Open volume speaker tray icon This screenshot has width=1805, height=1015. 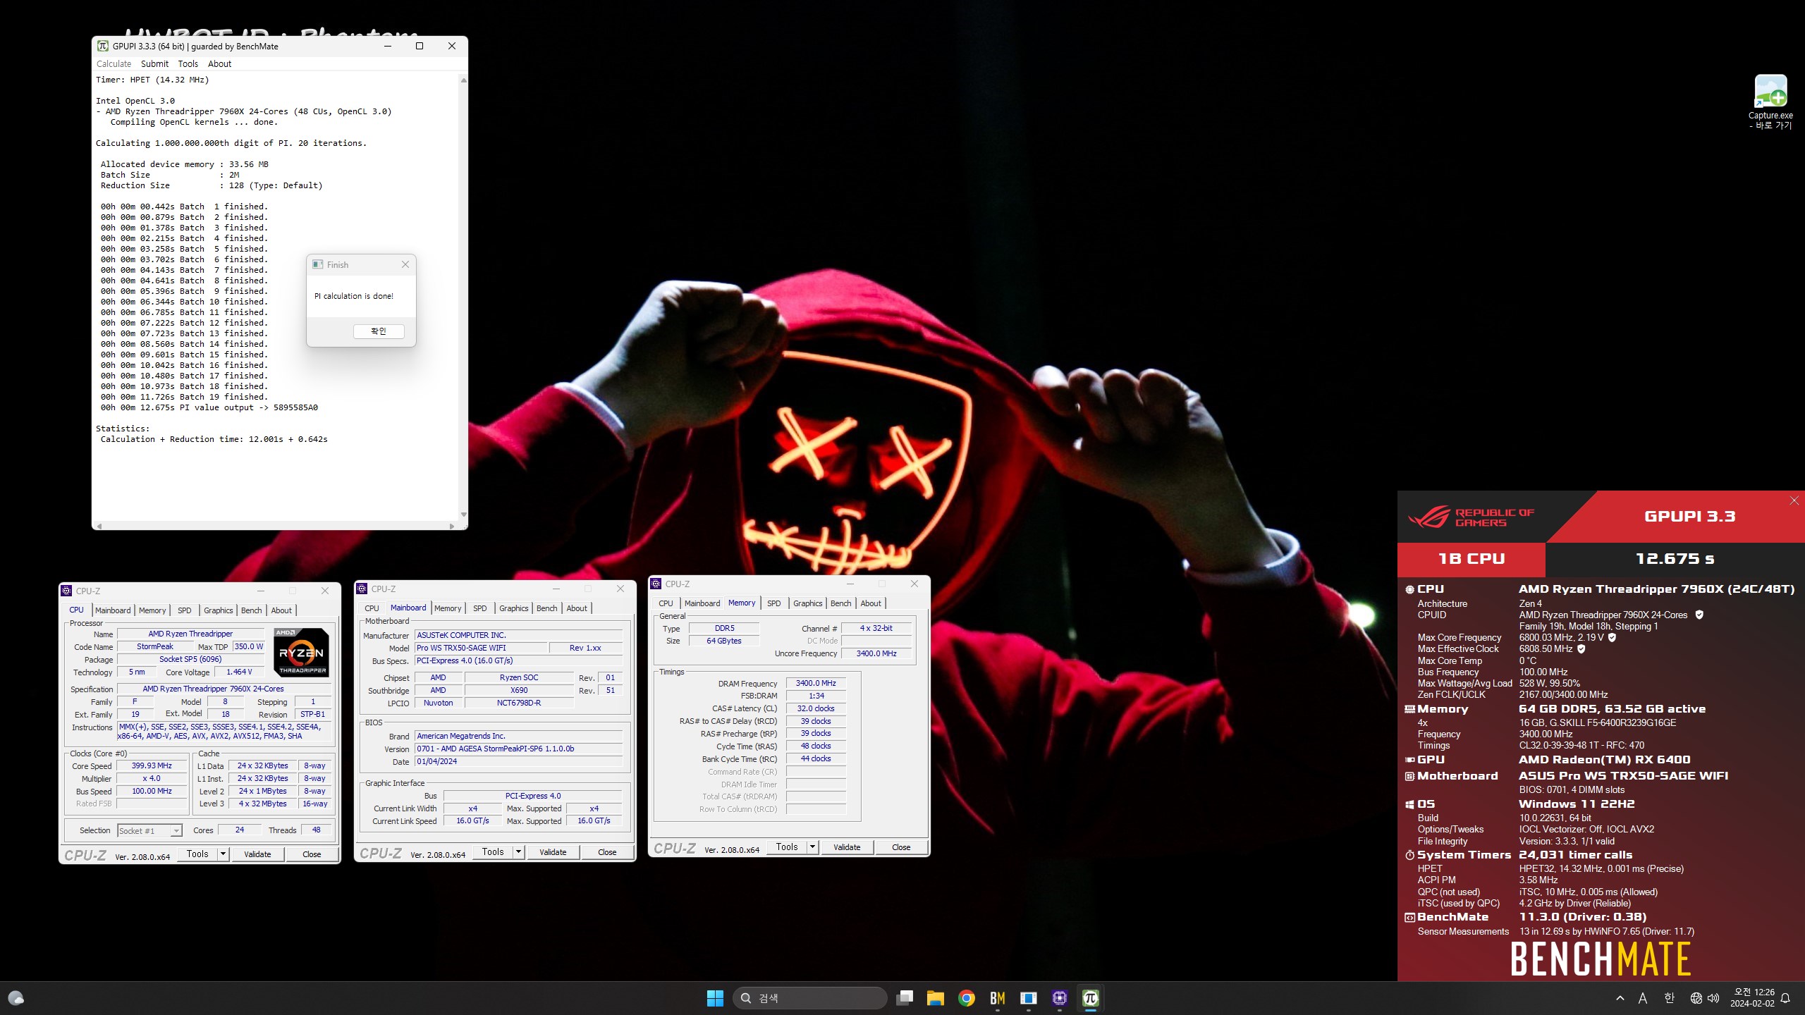click(x=1713, y=998)
